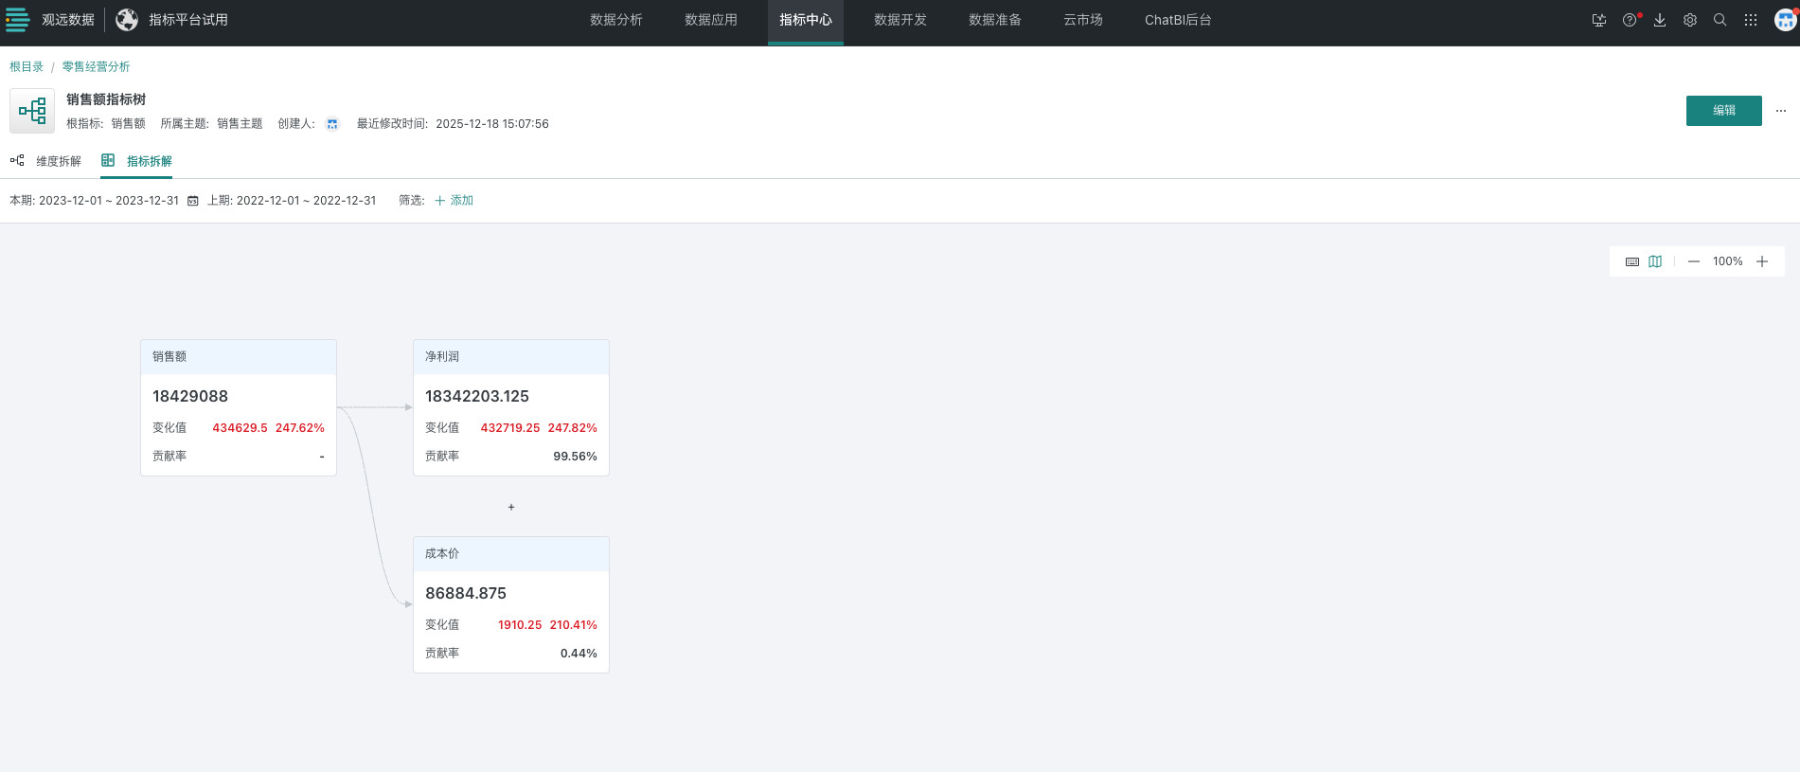The height and width of the screenshot is (772, 1800).
Task: Select the 成本价 metric node card
Action: tap(510, 603)
